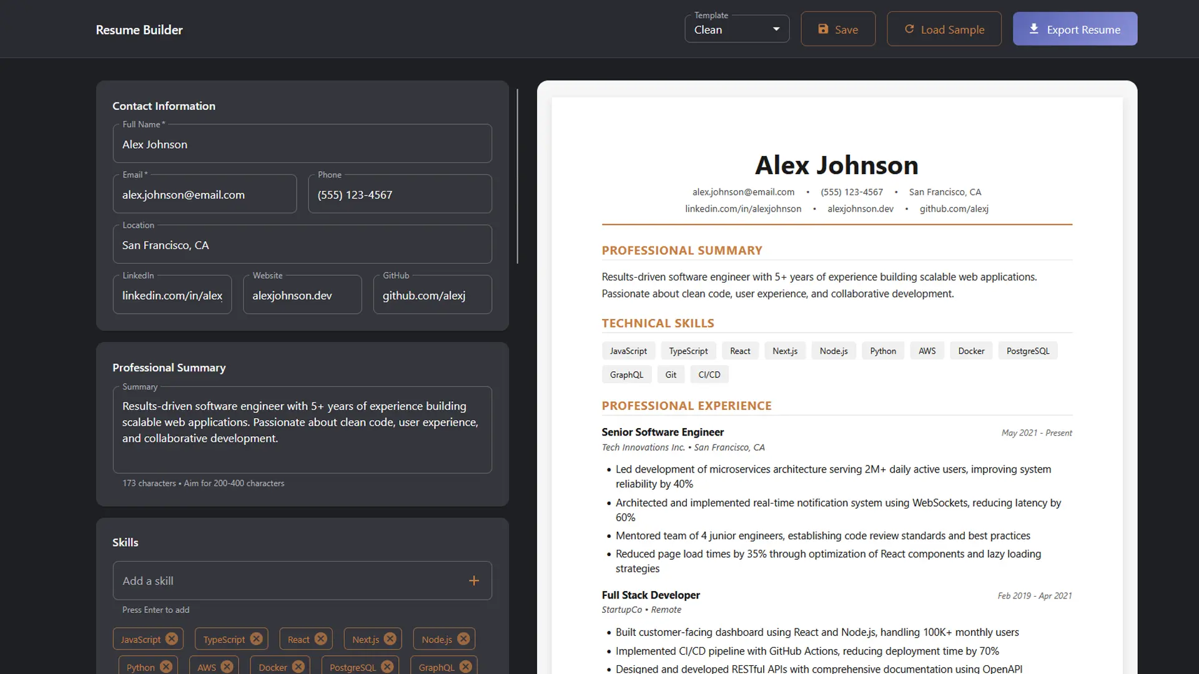Remove the GraphQL skill chip
Viewport: 1199px width, 674px height.
pyautogui.click(x=465, y=667)
